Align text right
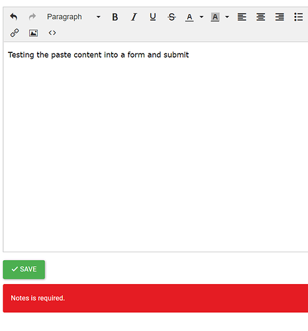Image resolution: width=308 pixels, height=331 pixels. (280, 17)
